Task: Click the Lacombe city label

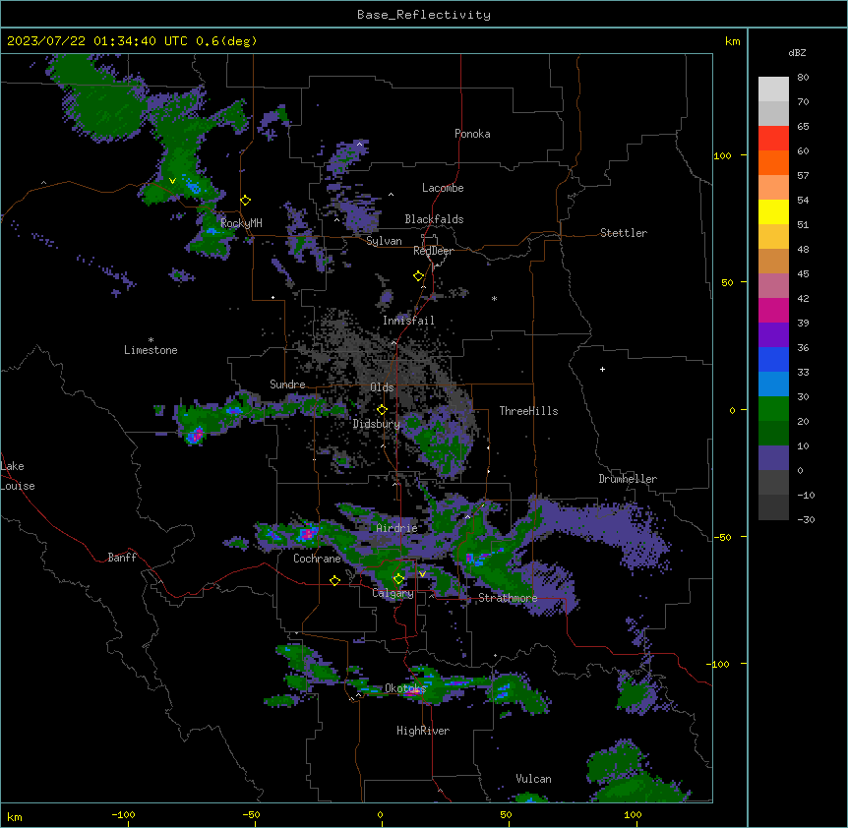Action: (x=443, y=188)
